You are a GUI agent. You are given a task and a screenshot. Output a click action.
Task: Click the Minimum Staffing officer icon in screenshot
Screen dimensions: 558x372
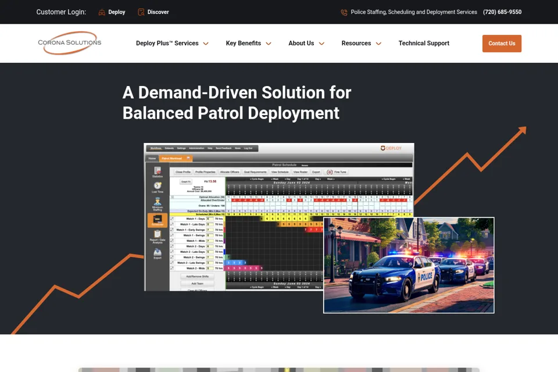point(158,203)
